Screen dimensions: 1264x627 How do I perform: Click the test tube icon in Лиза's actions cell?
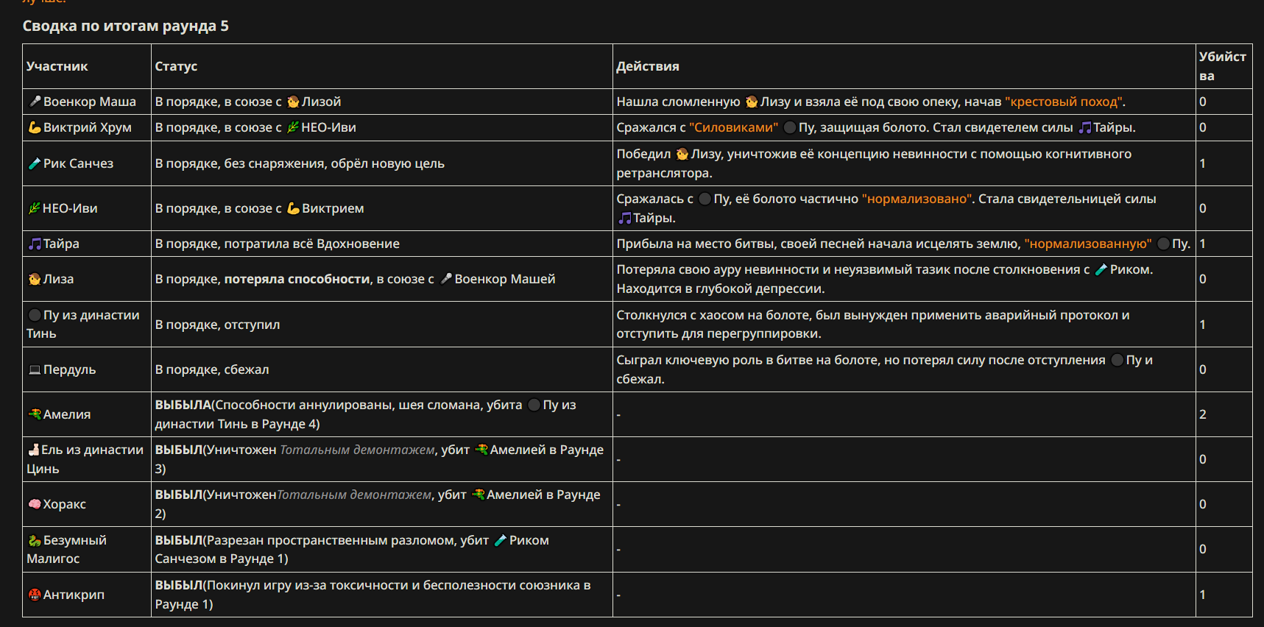pyautogui.click(x=1101, y=269)
